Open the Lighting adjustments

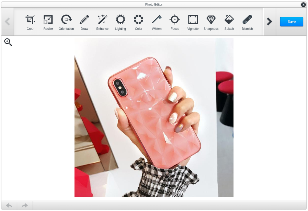click(x=120, y=21)
